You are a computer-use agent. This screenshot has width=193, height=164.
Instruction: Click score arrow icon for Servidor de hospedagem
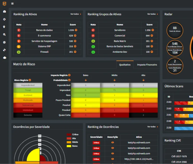point(75,41)
